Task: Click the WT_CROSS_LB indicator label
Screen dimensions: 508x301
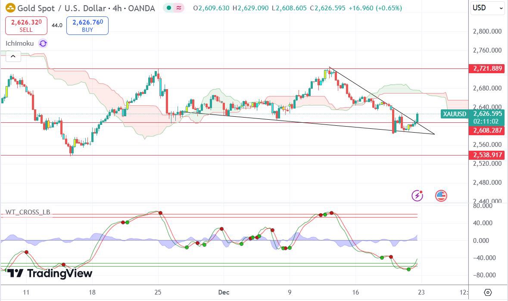Action: (28, 212)
